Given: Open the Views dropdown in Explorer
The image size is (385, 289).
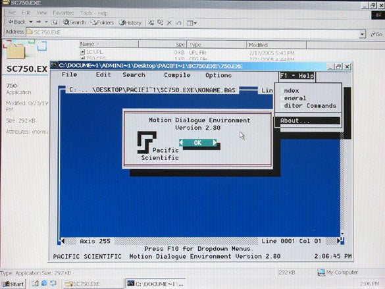Looking at the screenshot, I should tap(192, 23).
